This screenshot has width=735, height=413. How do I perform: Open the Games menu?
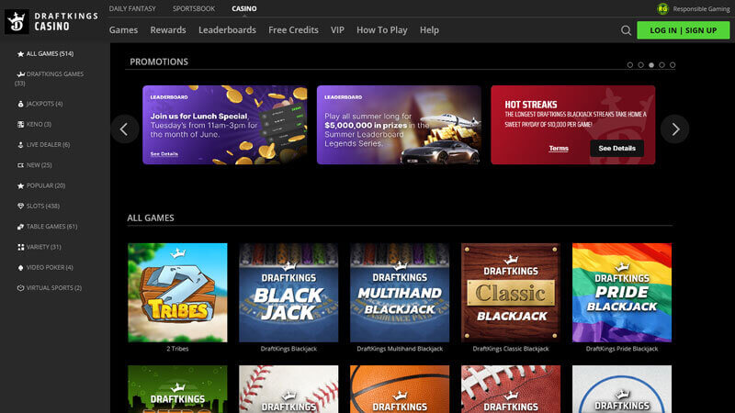(x=123, y=30)
